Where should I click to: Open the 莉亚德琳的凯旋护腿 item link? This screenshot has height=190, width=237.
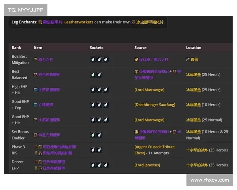coord(59,147)
